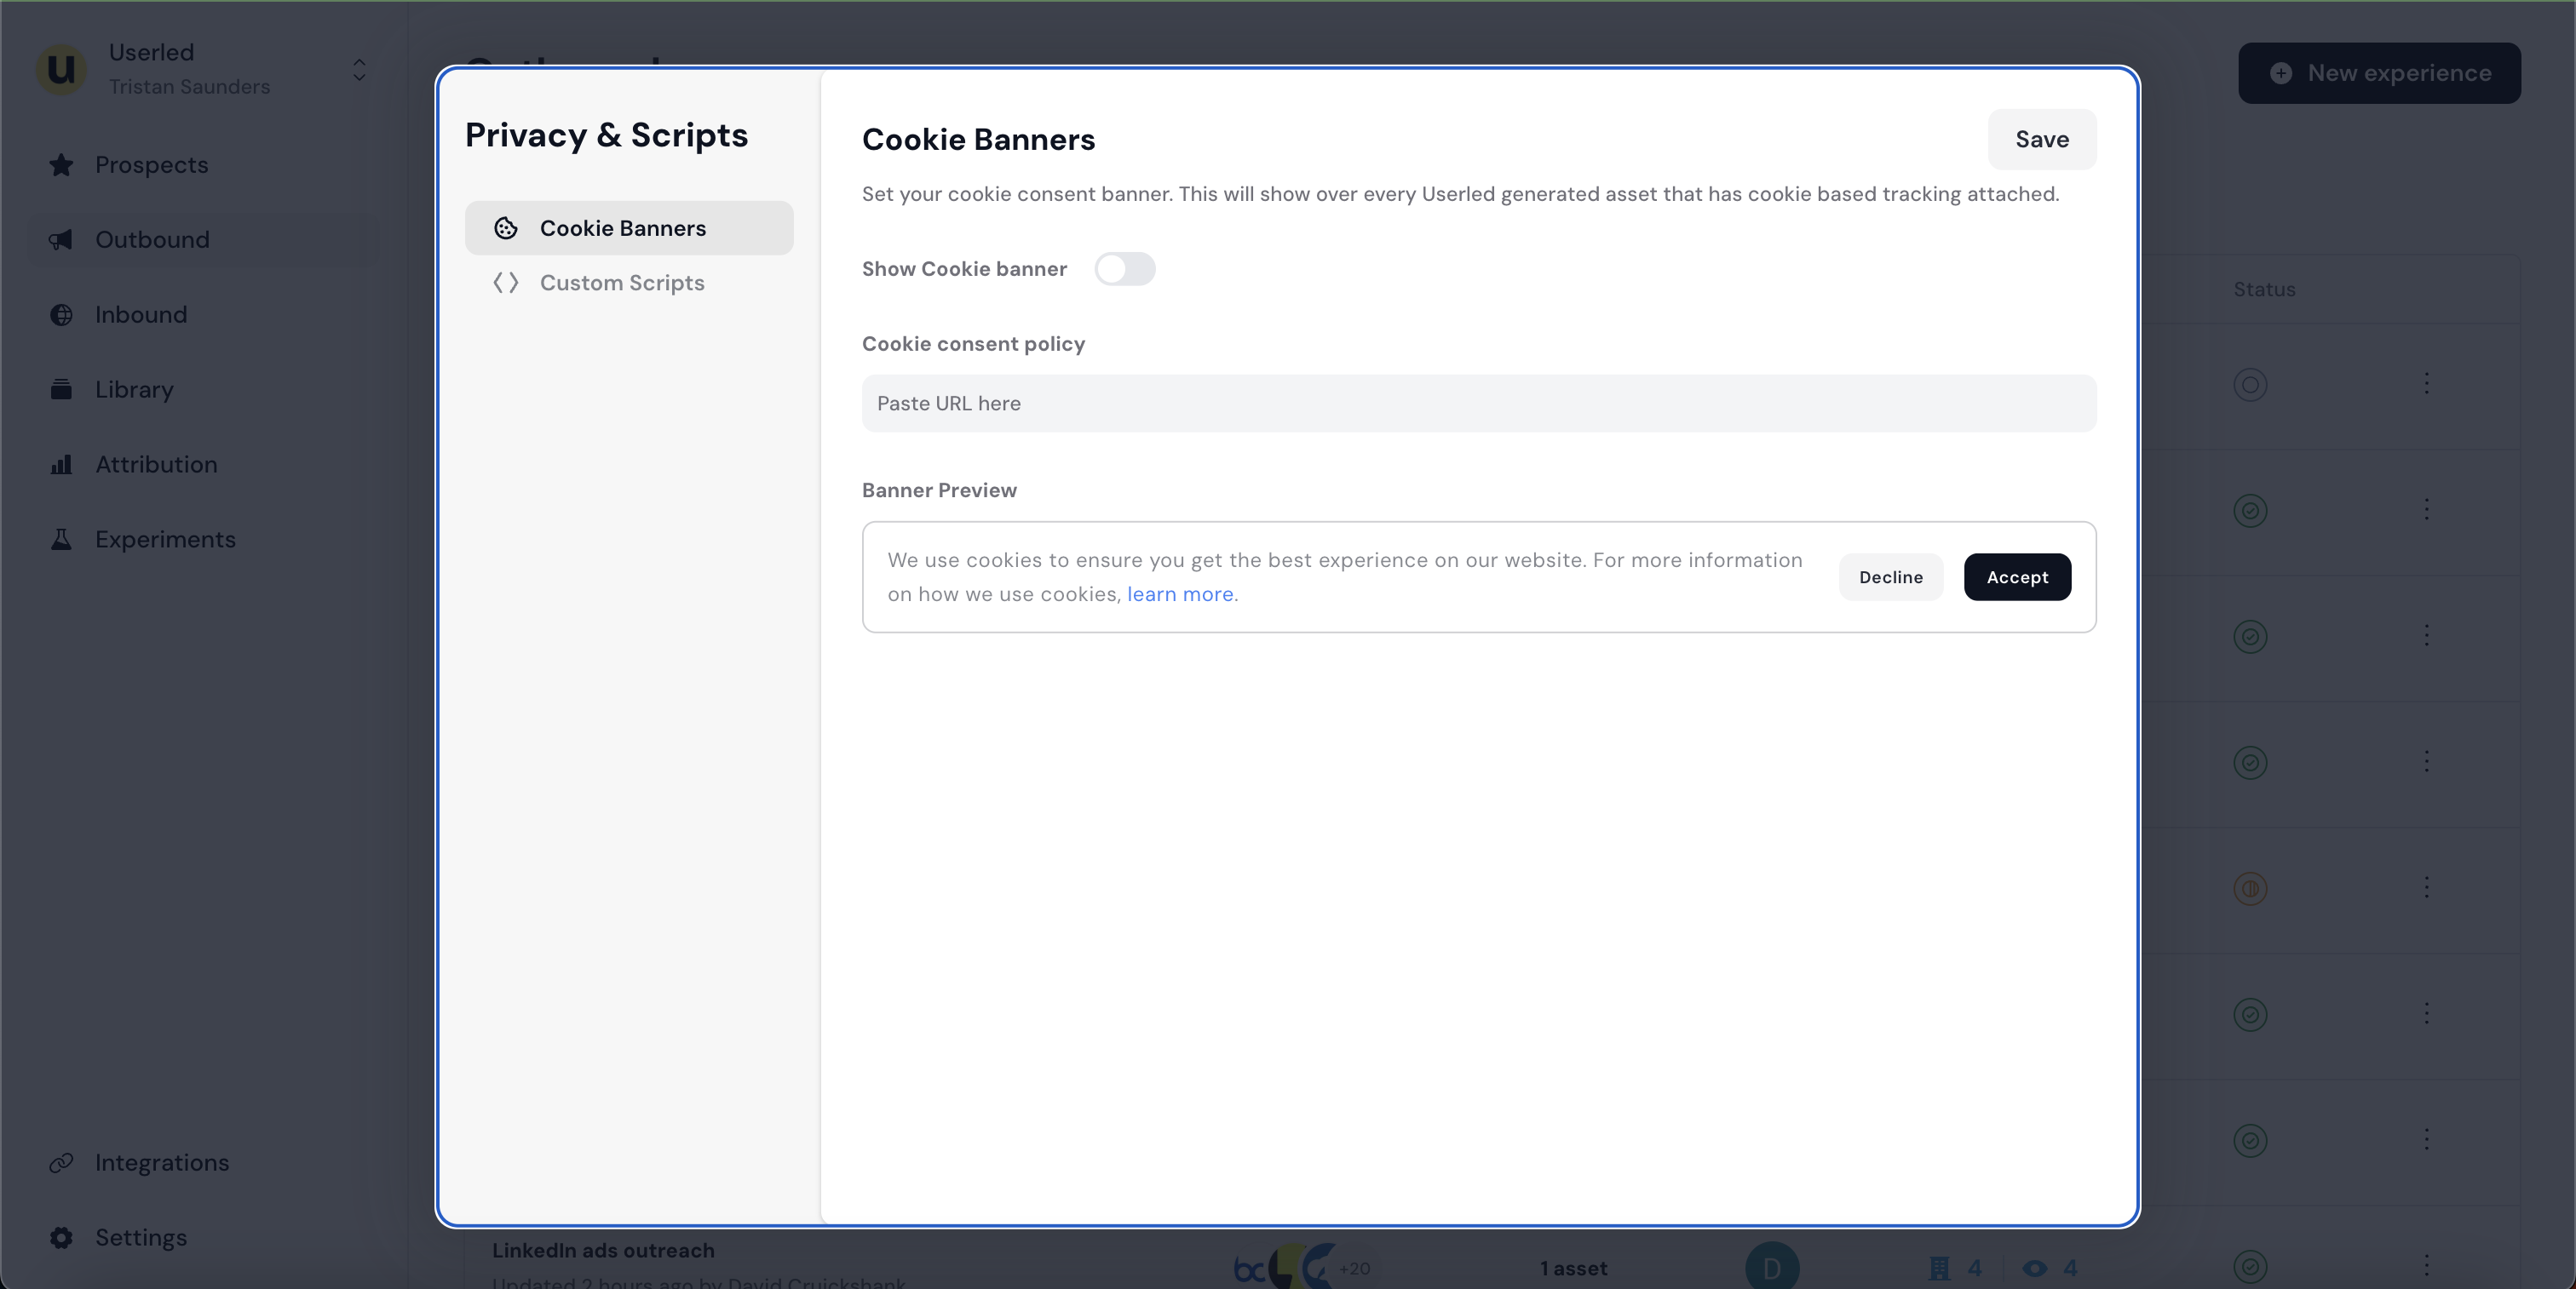Select the Cookie Banners section

pyautogui.click(x=621, y=228)
